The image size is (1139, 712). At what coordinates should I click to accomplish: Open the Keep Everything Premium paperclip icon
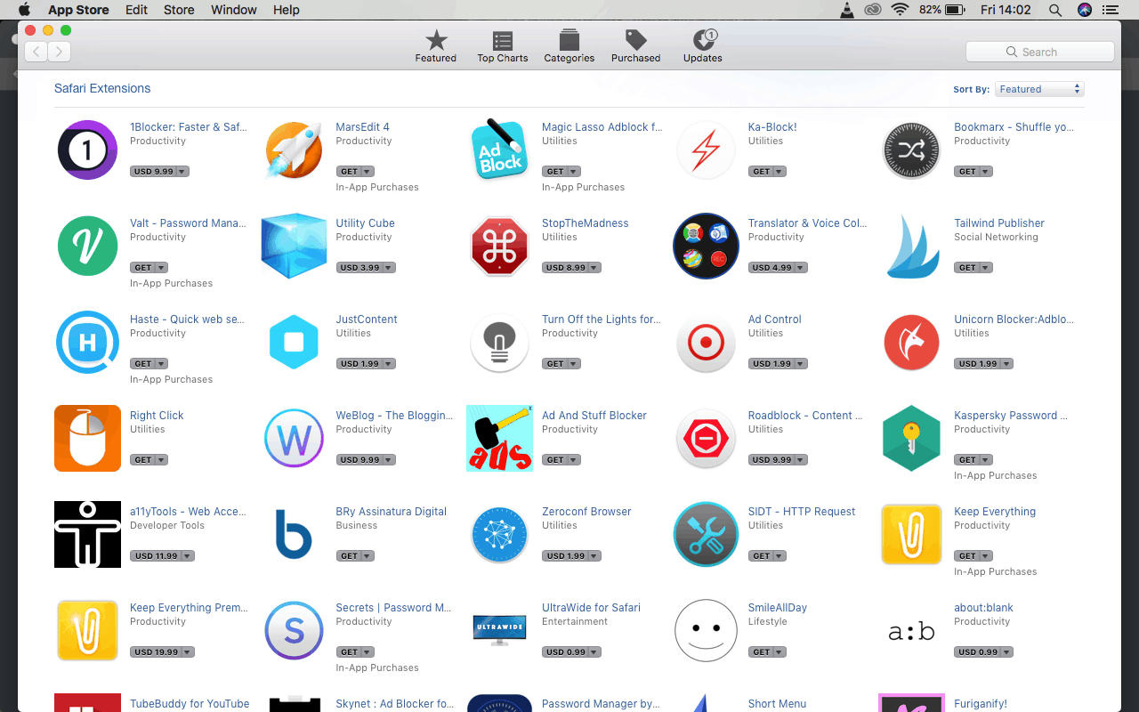coord(87,630)
